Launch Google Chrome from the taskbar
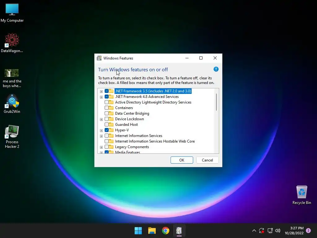The image size is (317, 238). coord(166,231)
